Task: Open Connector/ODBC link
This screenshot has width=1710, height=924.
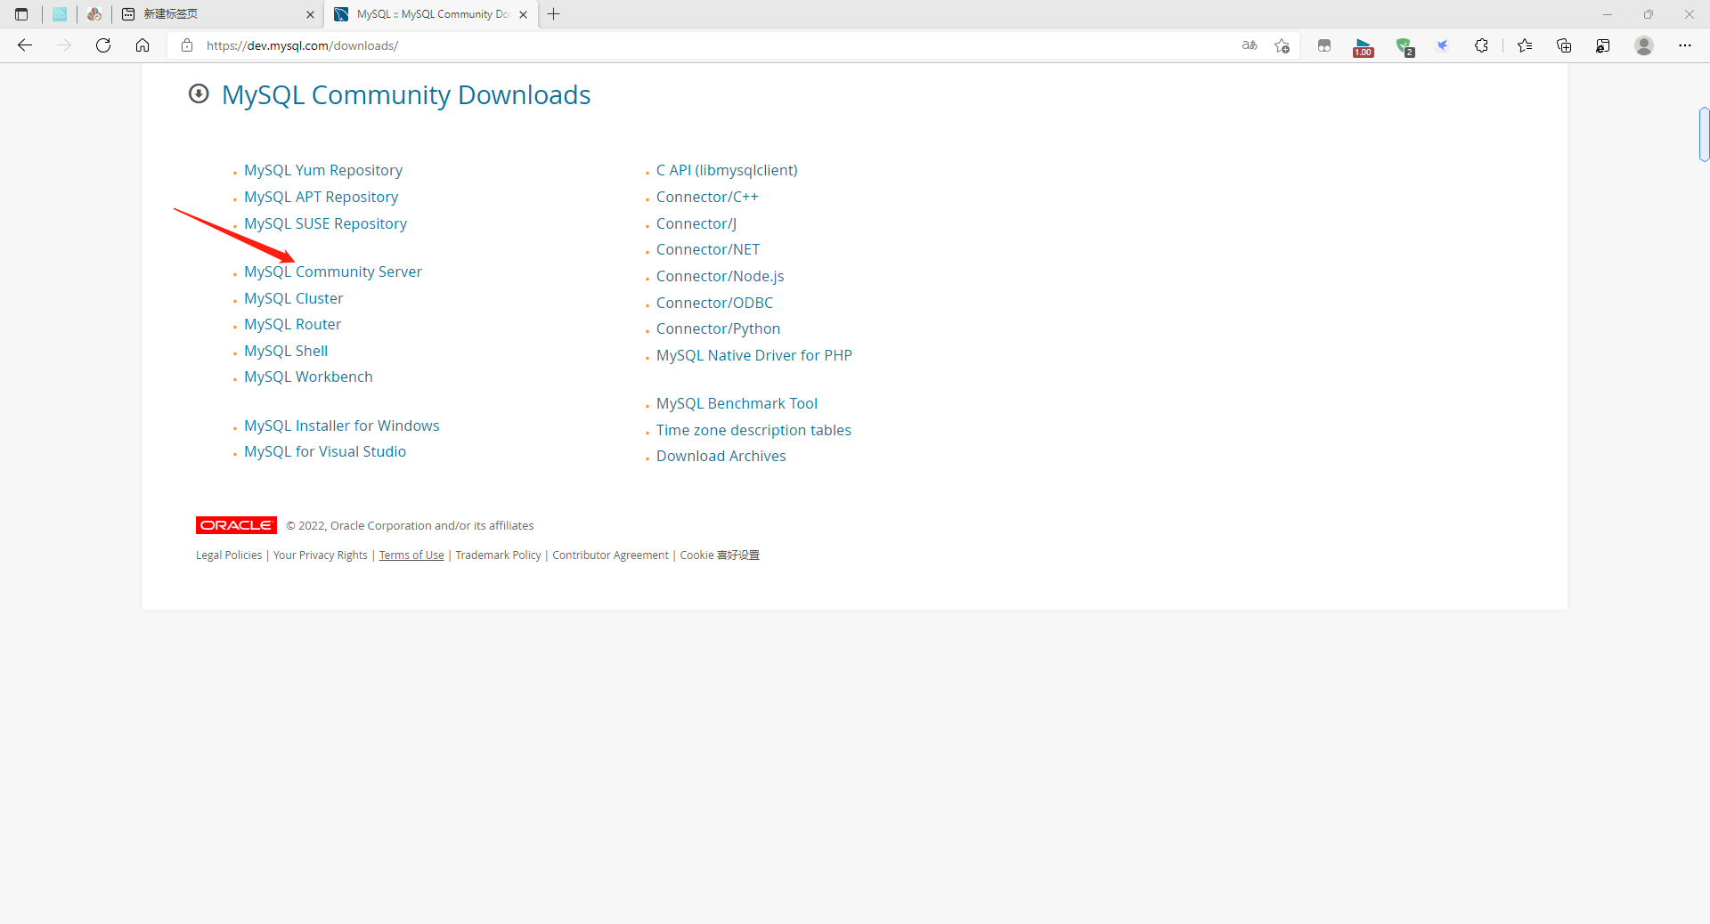Action: click(x=714, y=303)
